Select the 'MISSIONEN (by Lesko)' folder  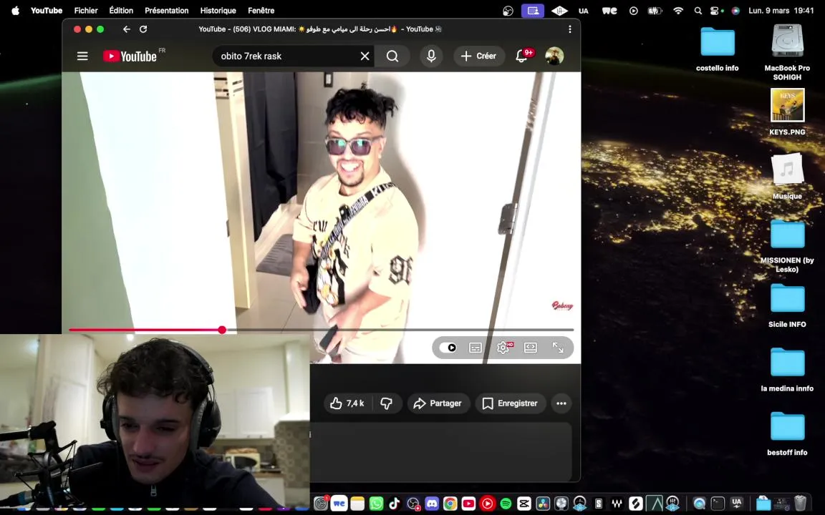click(x=787, y=245)
